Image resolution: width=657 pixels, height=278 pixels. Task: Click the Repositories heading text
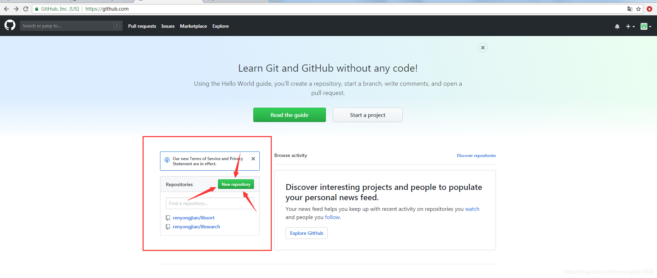coord(179,184)
